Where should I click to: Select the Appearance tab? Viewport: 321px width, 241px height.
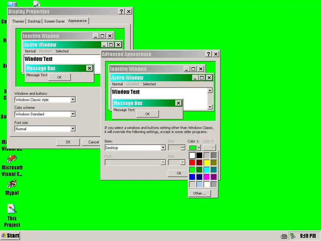coord(77,21)
